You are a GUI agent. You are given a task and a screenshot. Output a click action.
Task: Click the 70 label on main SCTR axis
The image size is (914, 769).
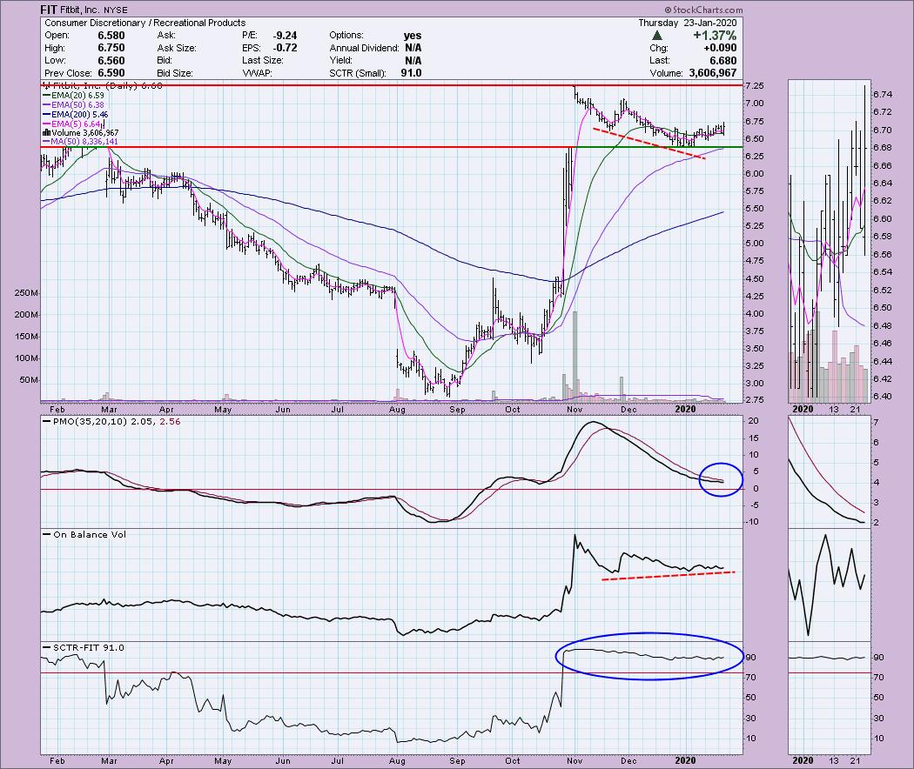tap(752, 678)
